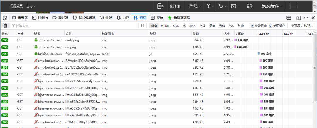317x128 pixels.
Task: Expand the 应用 dropdown
Action: (x=31, y=6)
